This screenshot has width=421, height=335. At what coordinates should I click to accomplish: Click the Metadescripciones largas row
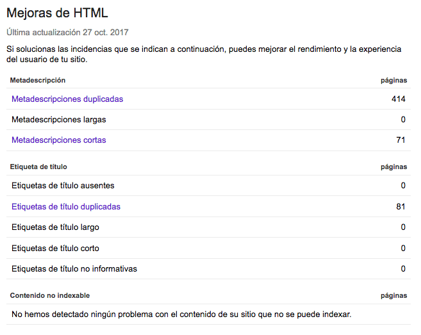coord(208,119)
